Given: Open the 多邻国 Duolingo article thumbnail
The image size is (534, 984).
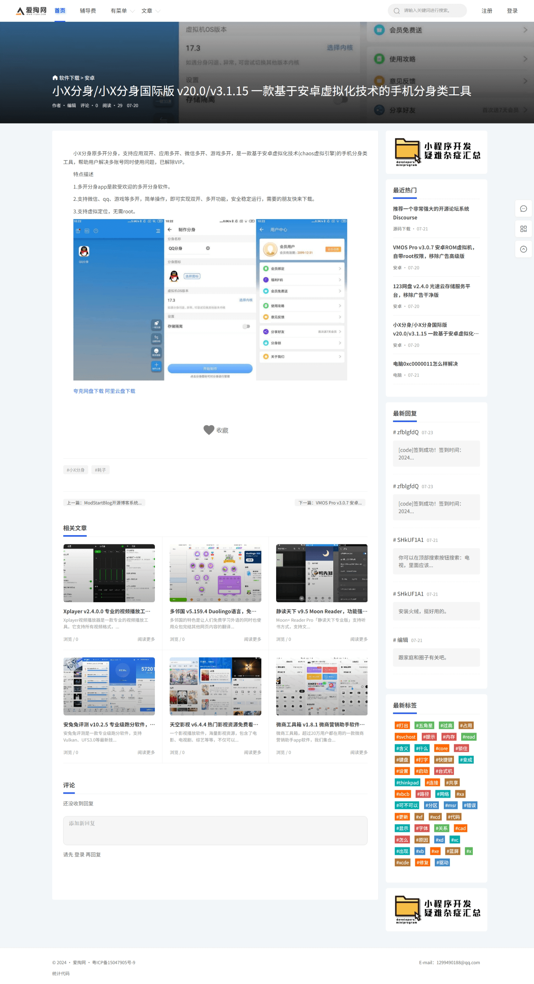Looking at the screenshot, I should [215, 573].
